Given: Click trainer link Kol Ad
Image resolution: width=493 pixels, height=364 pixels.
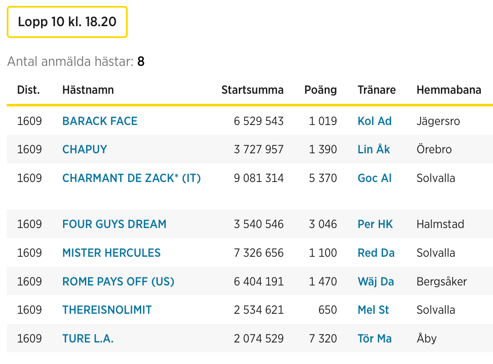Looking at the screenshot, I should tap(375, 121).
